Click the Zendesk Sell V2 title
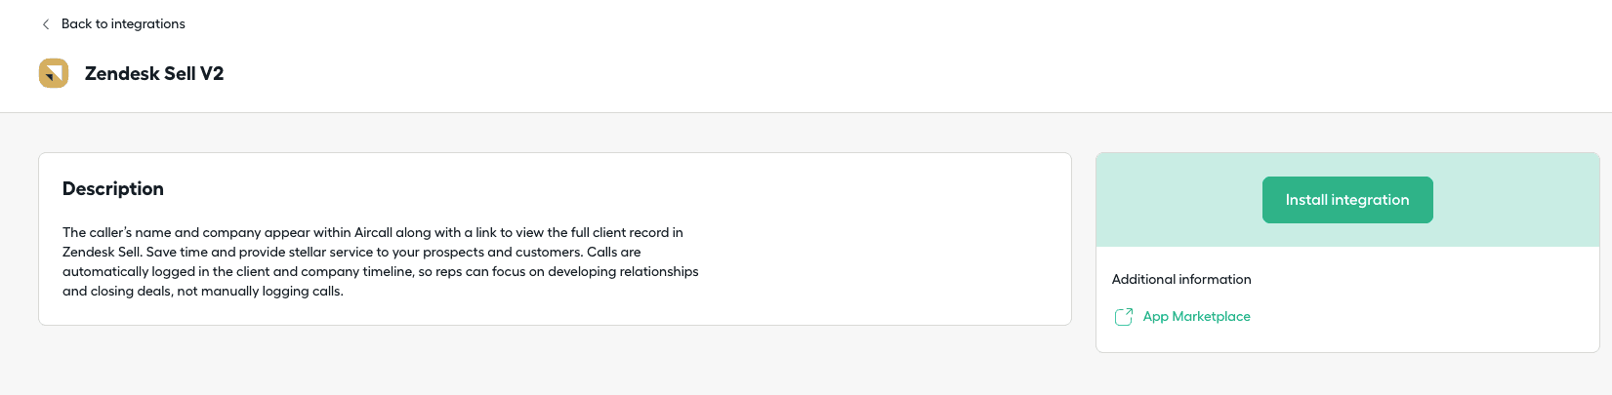The height and width of the screenshot is (395, 1612). [154, 74]
